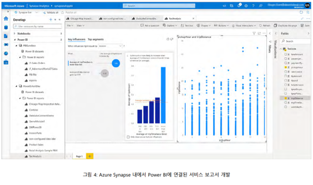Viewport: 313px width, 185px height.
Task: Uncheck the pickupHour field
Action: pyautogui.click(x=286, y=67)
